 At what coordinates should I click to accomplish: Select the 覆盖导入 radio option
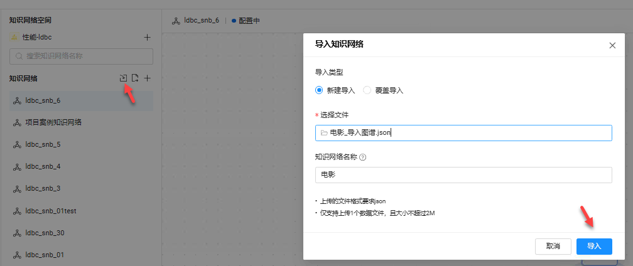(x=367, y=90)
